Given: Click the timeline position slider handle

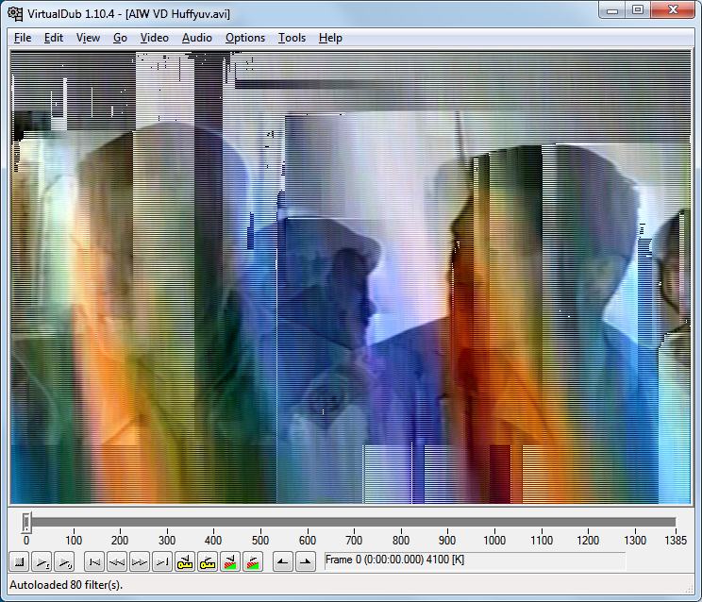Looking at the screenshot, I should 26,523.
